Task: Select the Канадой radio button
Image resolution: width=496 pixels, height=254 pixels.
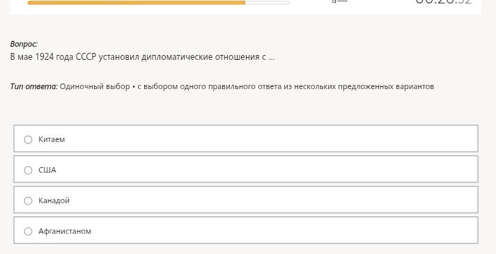Action: [x=28, y=201]
